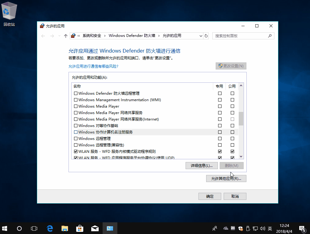Toggle 专用 checkbox for Windows Media Player 网络共享服务
Viewport: 310px width, 234px height.
click(220, 113)
